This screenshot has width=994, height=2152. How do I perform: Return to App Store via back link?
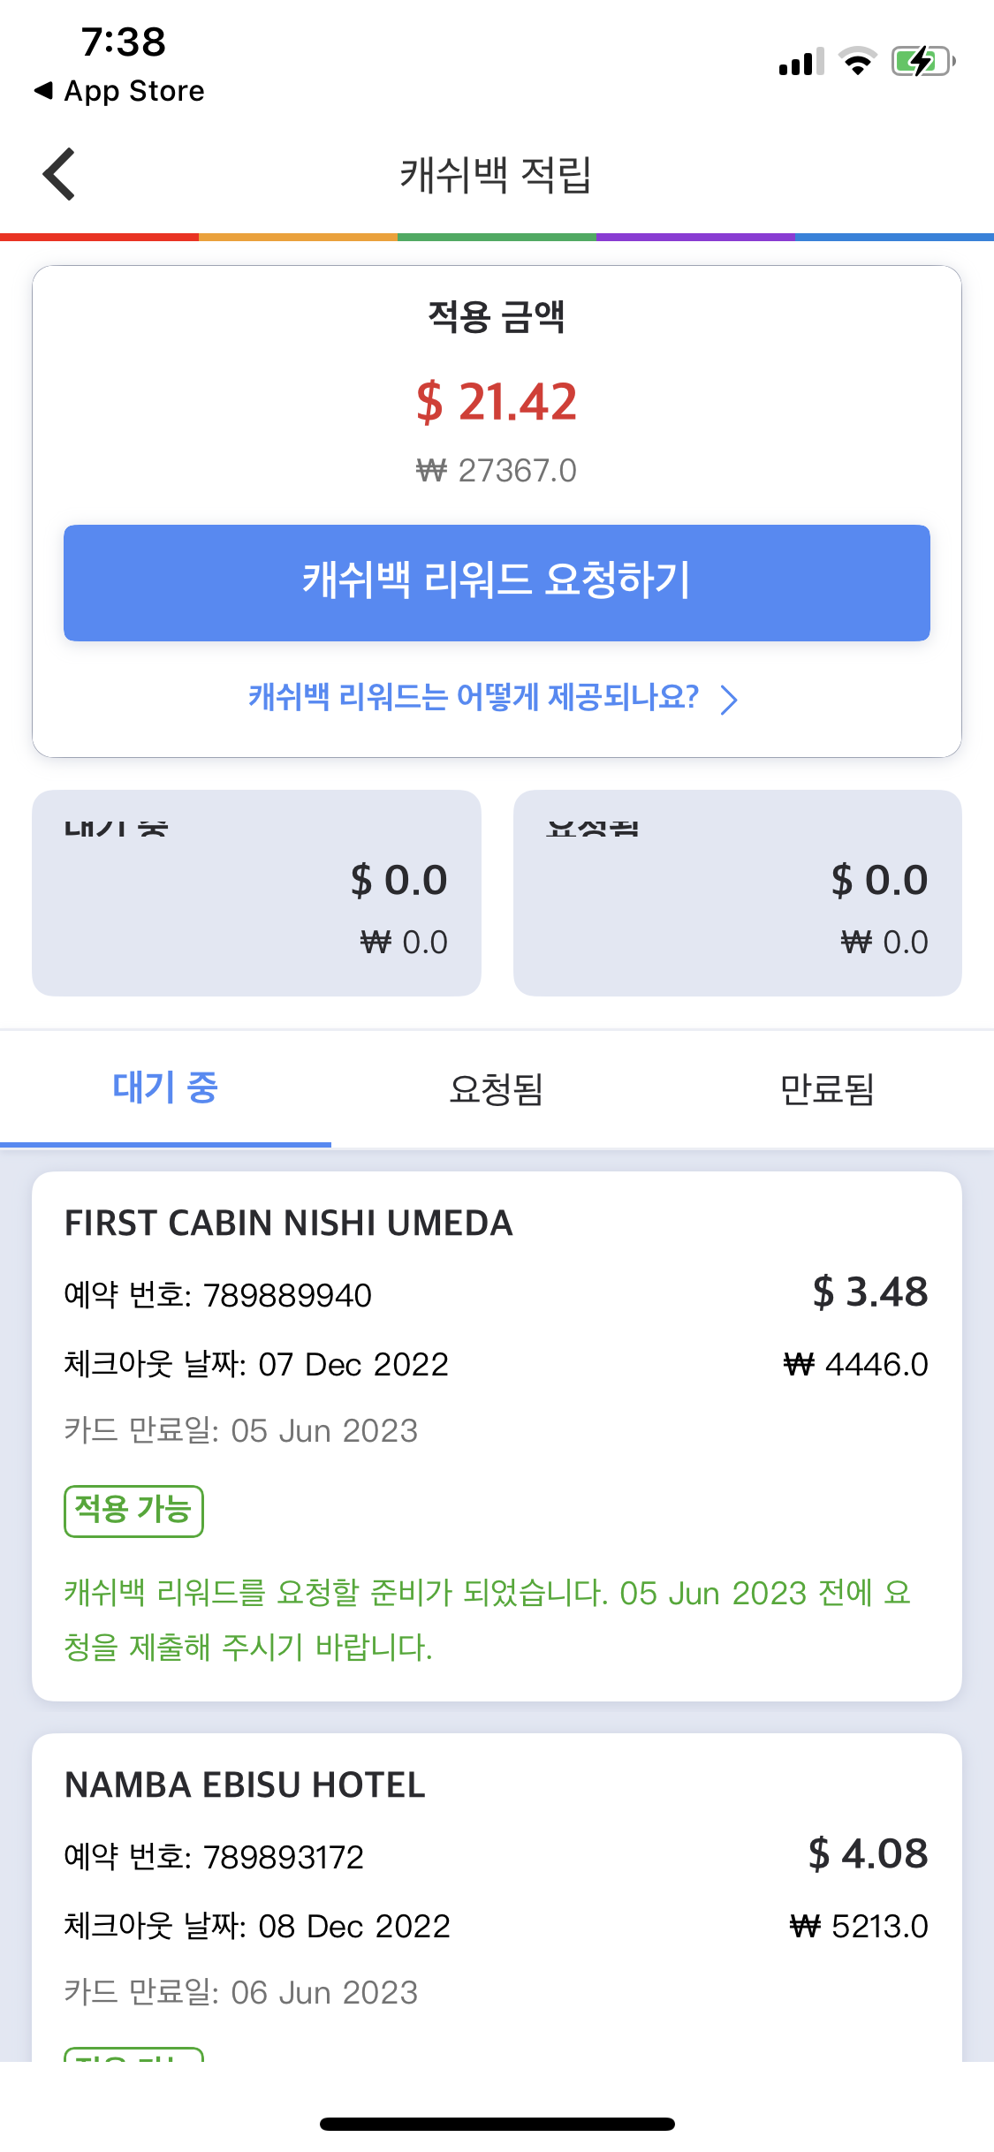[119, 91]
